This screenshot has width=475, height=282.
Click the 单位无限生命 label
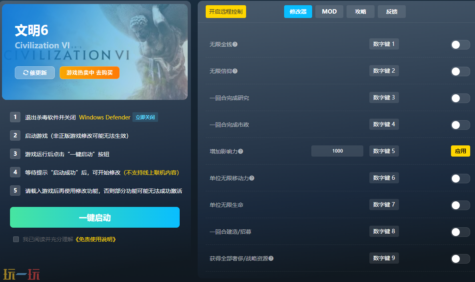point(226,205)
